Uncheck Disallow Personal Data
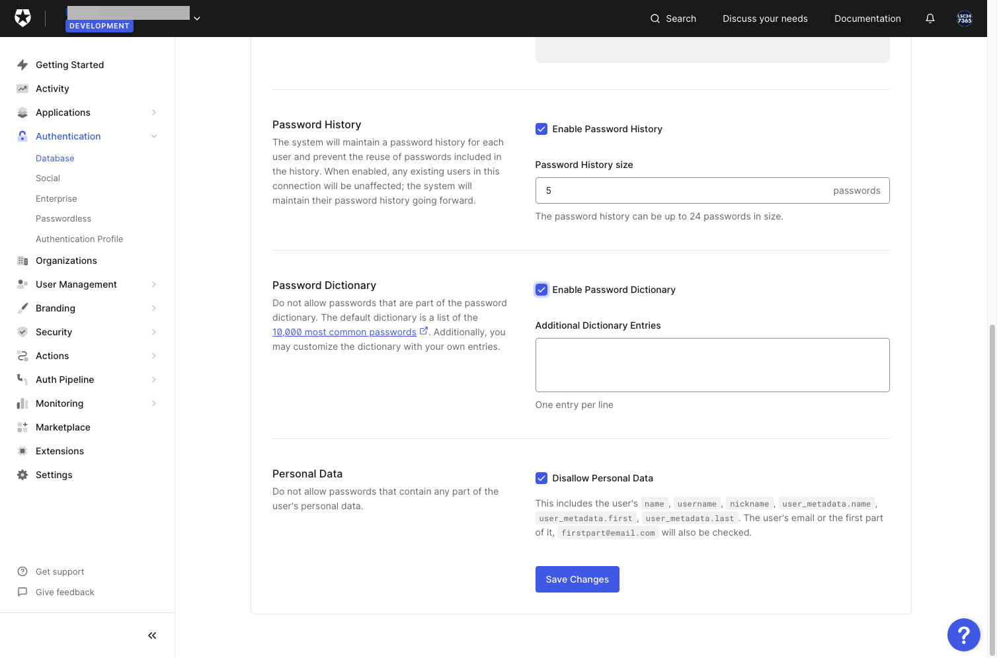 pos(541,478)
